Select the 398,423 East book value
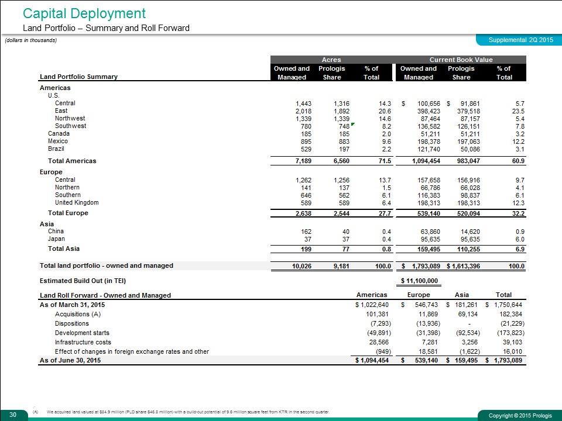Screen dimensions: 562x421 (429, 111)
